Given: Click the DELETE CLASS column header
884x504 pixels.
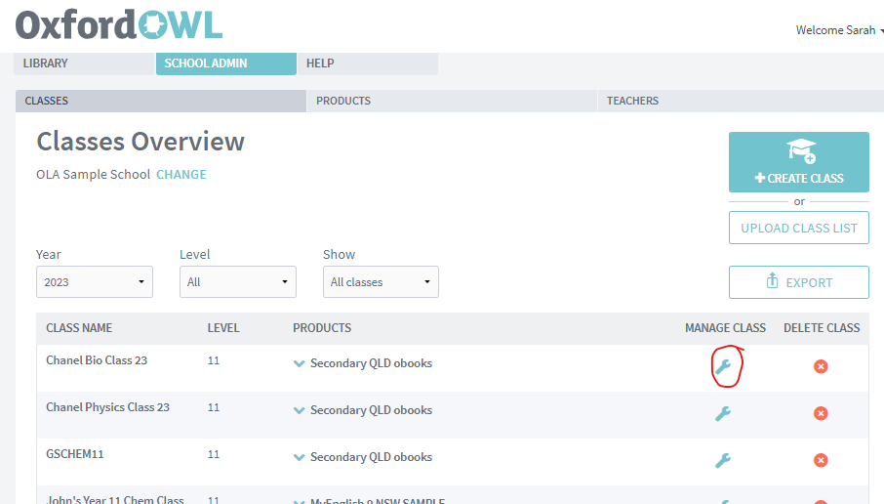Looking at the screenshot, I should (x=822, y=328).
